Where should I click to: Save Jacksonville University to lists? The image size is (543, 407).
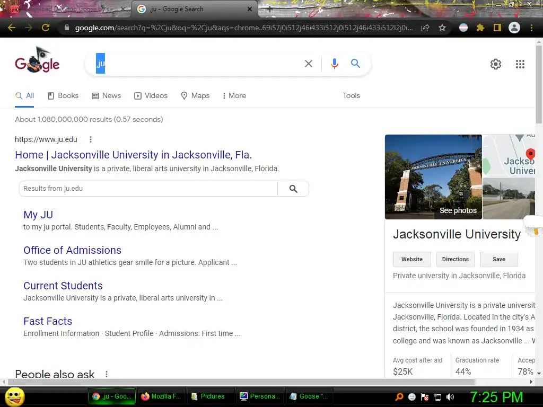point(498,259)
